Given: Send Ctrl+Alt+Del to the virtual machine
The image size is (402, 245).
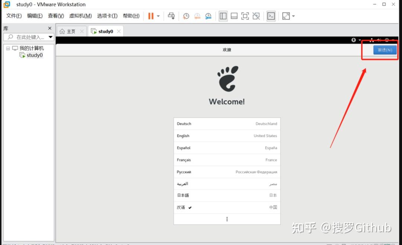Looking at the screenshot, I should click(x=171, y=16).
